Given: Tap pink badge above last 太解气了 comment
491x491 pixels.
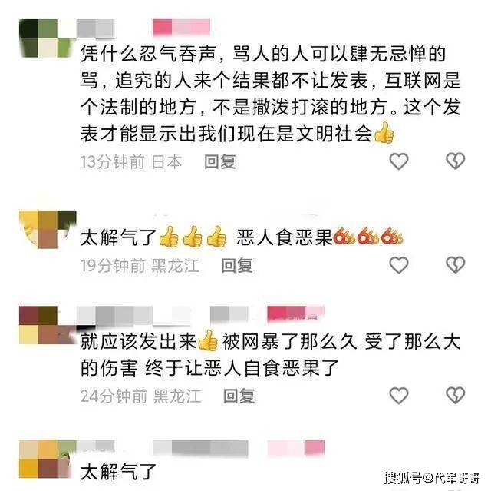Looking at the screenshot, I should coord(296,448).
